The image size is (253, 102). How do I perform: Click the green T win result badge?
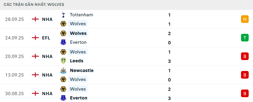(x=245, y=38)
